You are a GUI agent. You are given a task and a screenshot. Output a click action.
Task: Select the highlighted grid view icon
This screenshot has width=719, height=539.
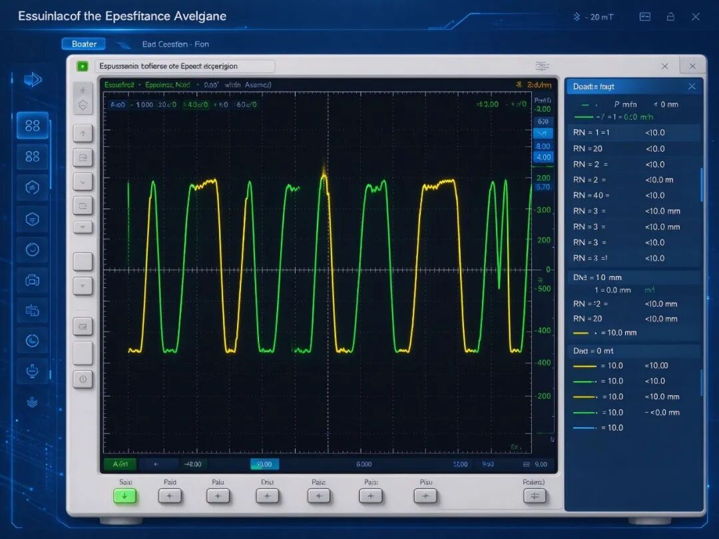[x=33, y=125]
